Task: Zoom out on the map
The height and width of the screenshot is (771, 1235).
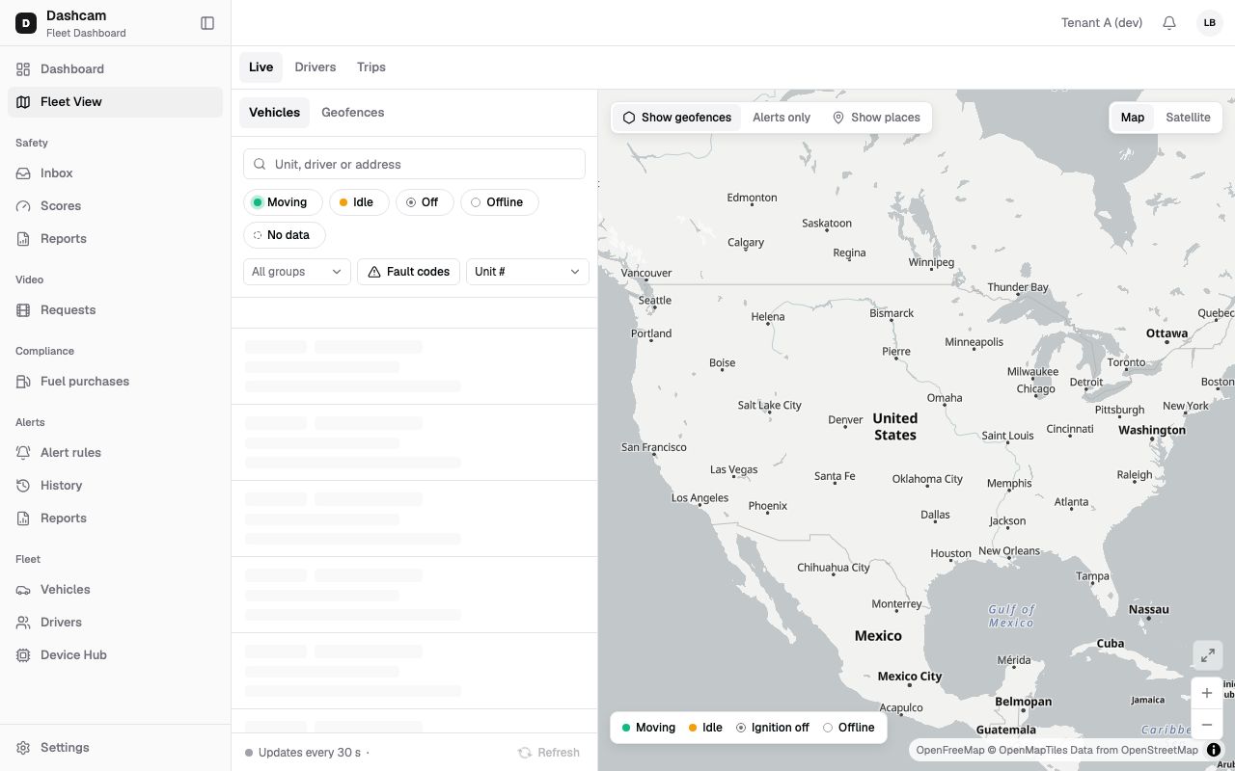Action: (x=1207, y=725)
